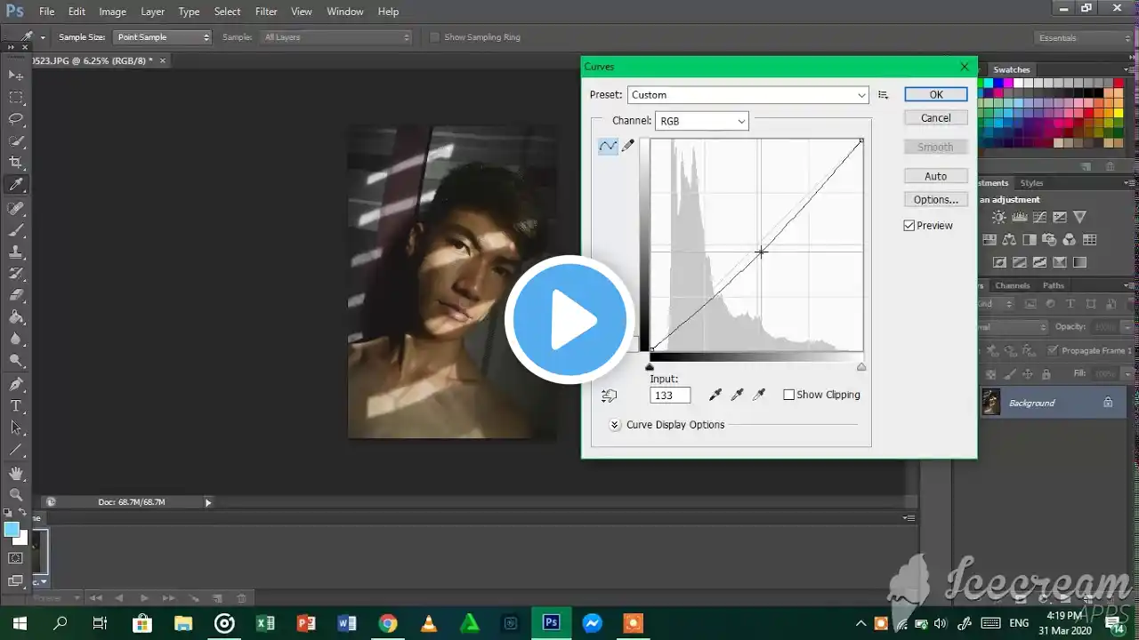
Task: Pick a red swatch from the Swatches panel
Action: (1119, 82)
